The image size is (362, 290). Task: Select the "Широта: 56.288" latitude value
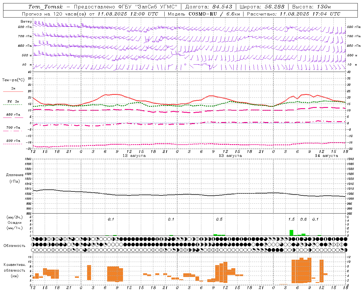[262, 7]
